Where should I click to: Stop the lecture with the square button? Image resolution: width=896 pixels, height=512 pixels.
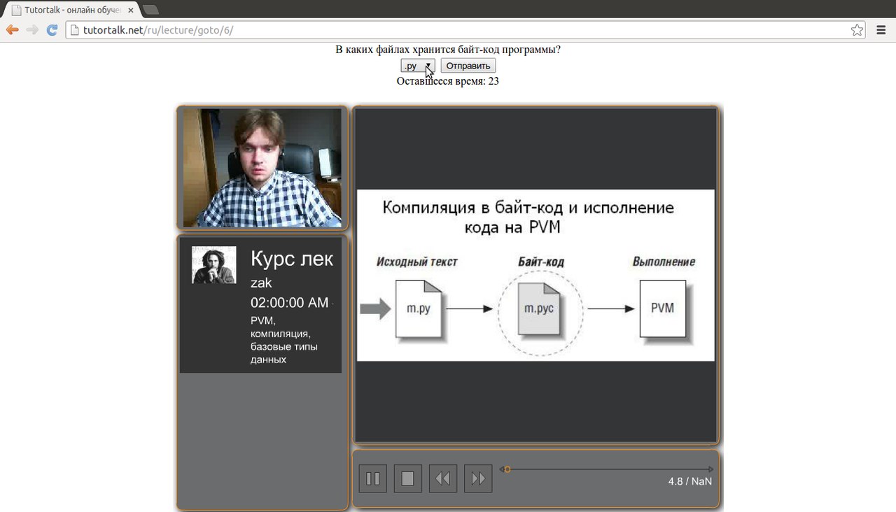[x=408, y=478]
